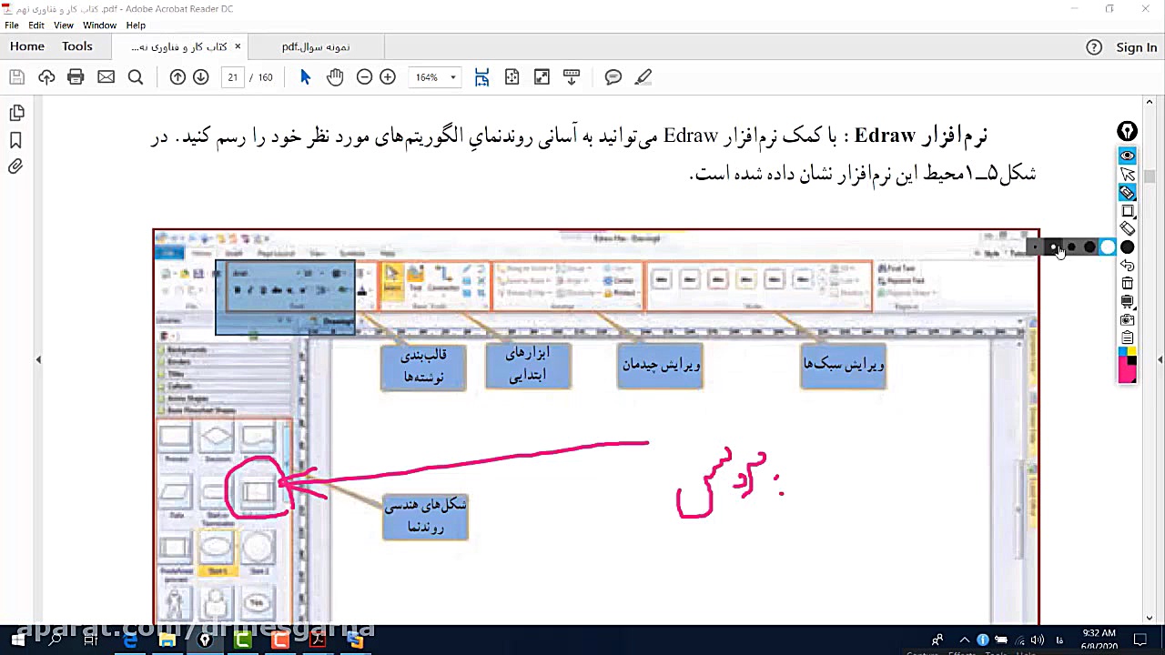Toggle Epic Pen ink visibility with the eye icon
Screen dimensions: 1165x655
click(x=1127, y=155)
